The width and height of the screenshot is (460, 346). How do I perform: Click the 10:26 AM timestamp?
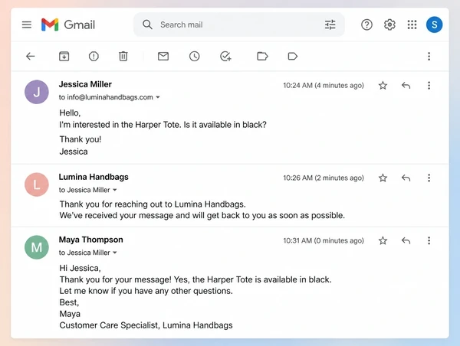tap(324, 178)
